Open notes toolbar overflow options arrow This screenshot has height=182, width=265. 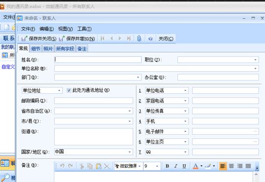257,167
